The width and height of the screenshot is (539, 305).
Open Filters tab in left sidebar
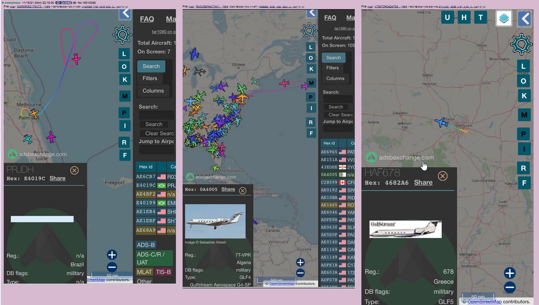(150, 78)
